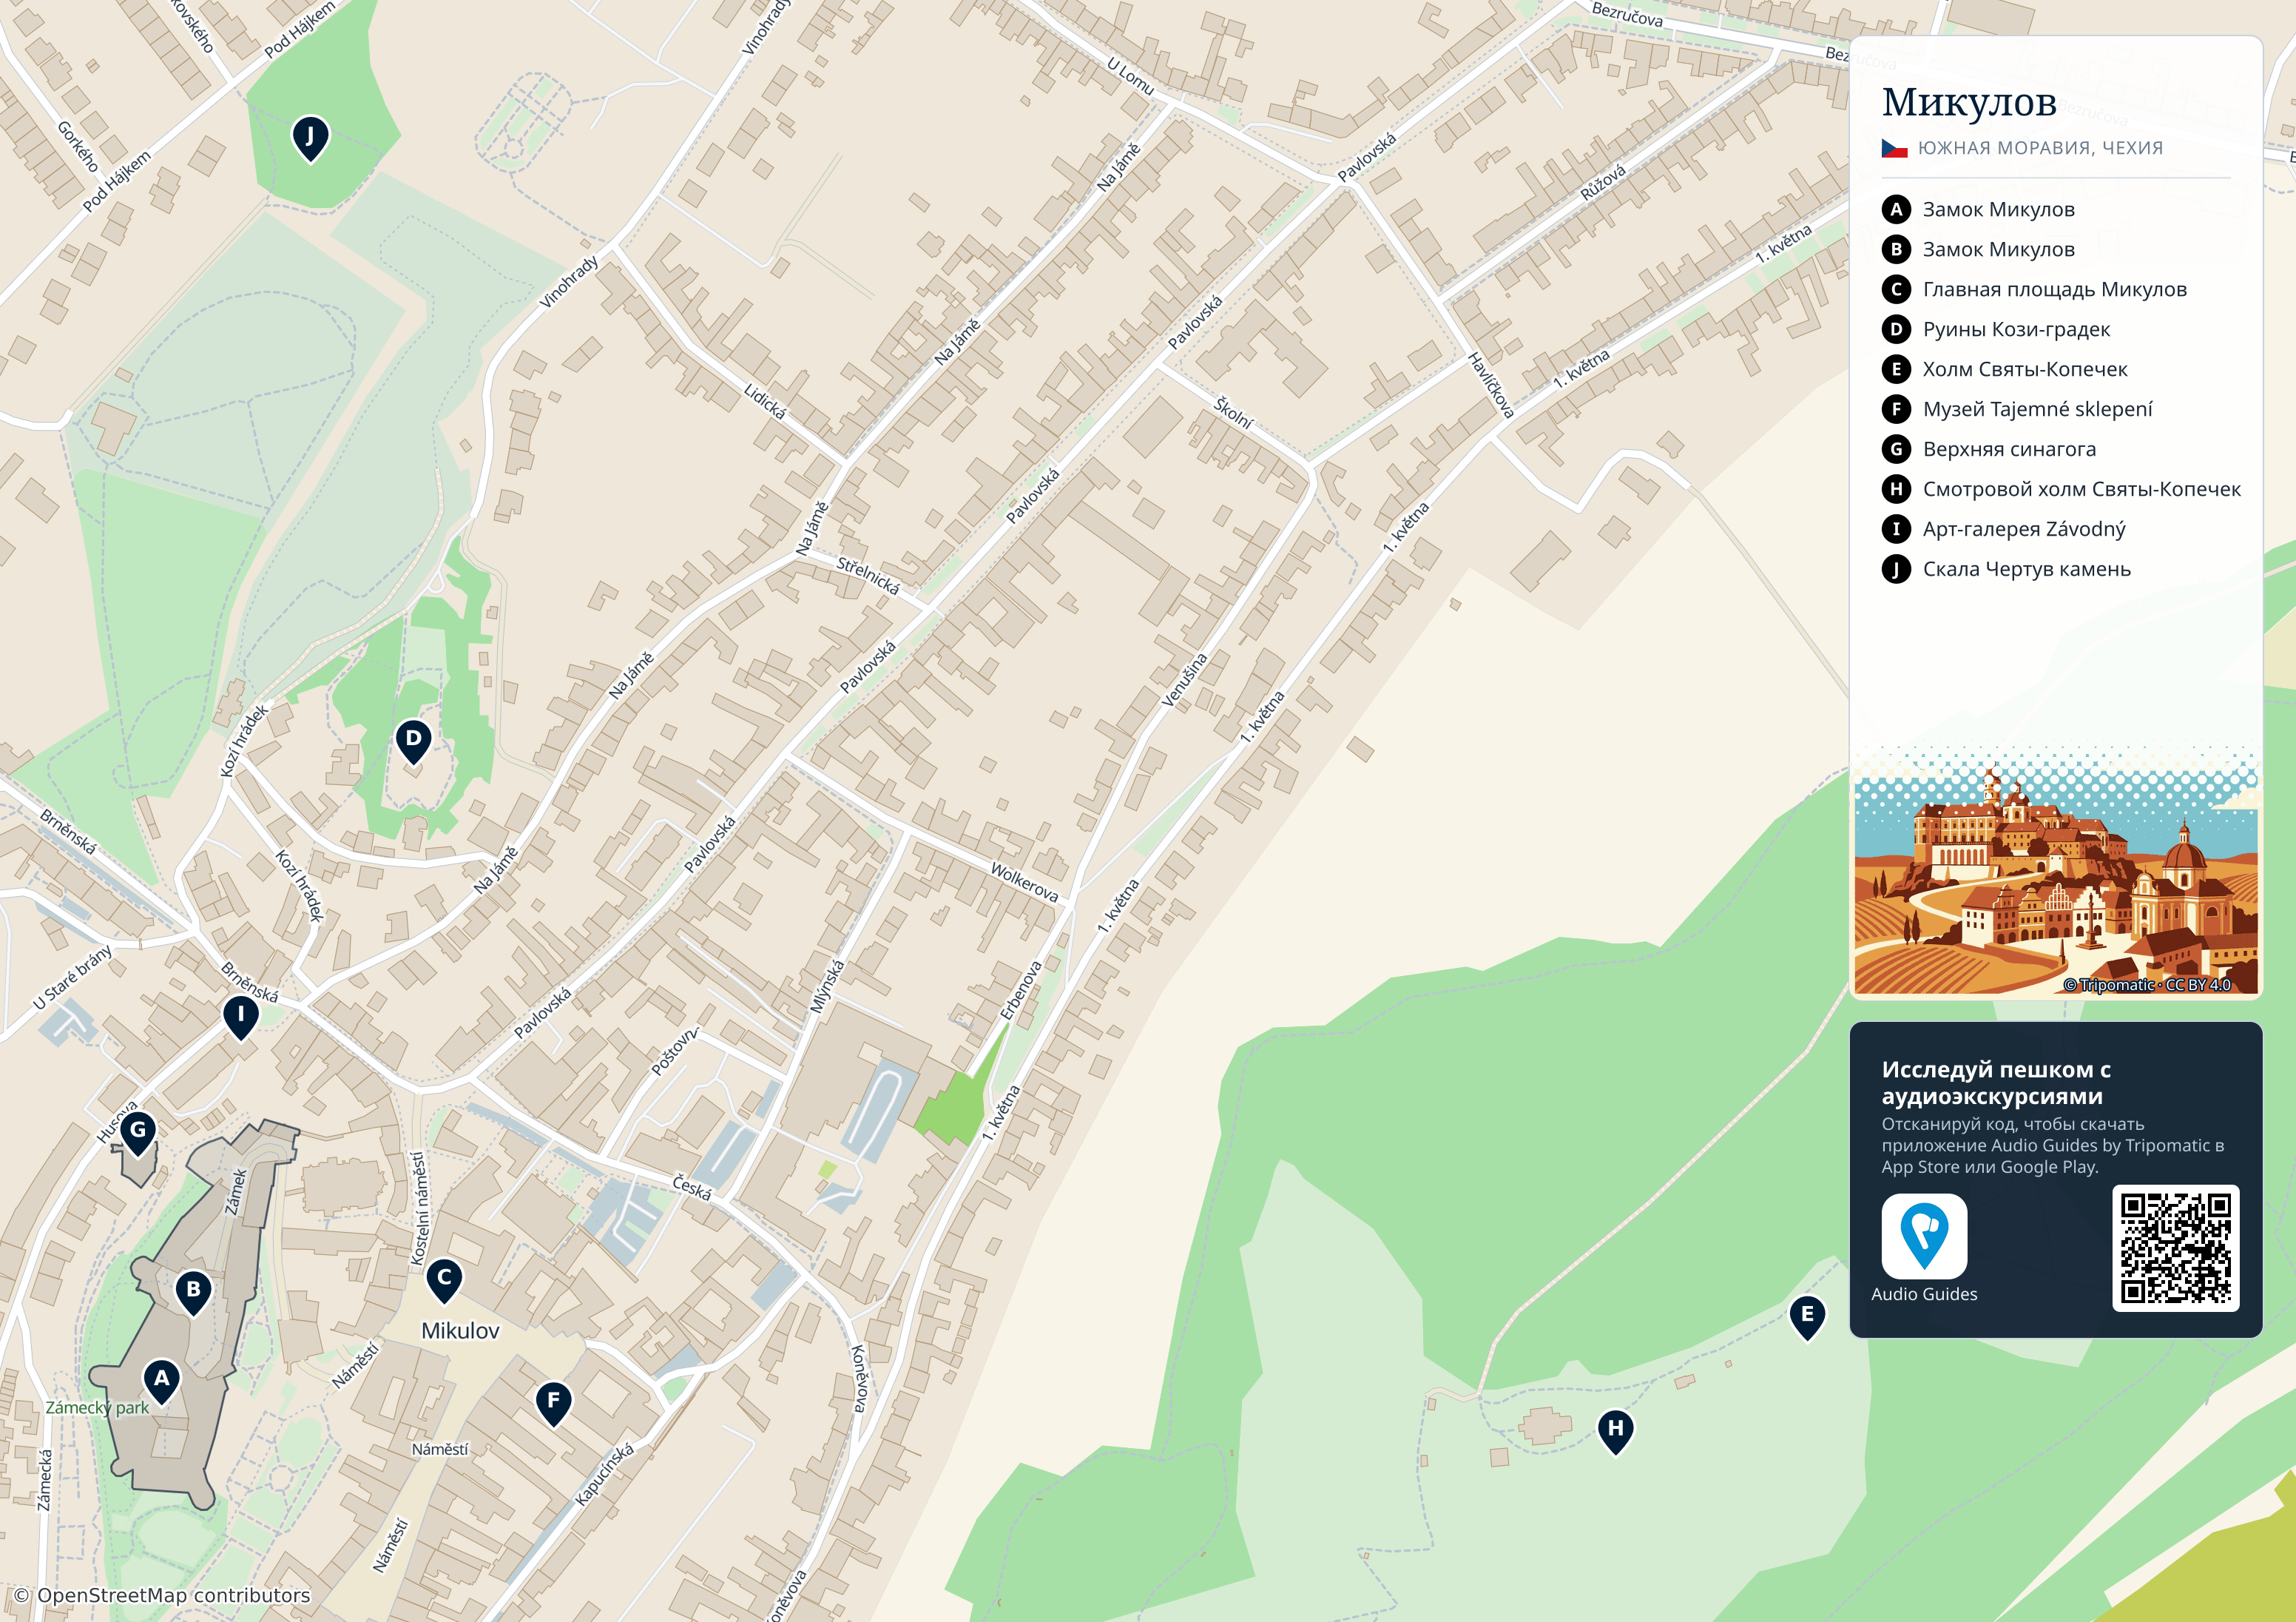
Task: Tap the Audio Guides app icon
Action: tap(1924, 1236)
